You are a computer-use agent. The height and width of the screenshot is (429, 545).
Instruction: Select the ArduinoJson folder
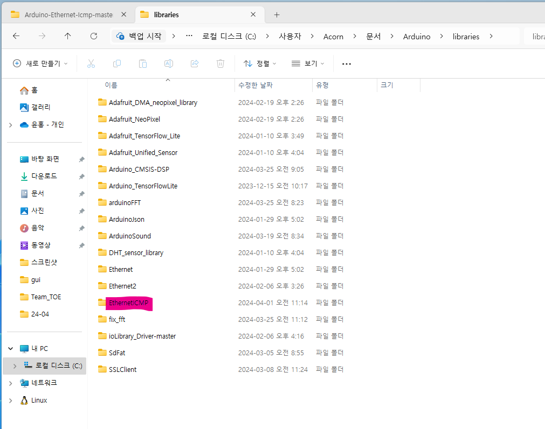click(127, 220)
